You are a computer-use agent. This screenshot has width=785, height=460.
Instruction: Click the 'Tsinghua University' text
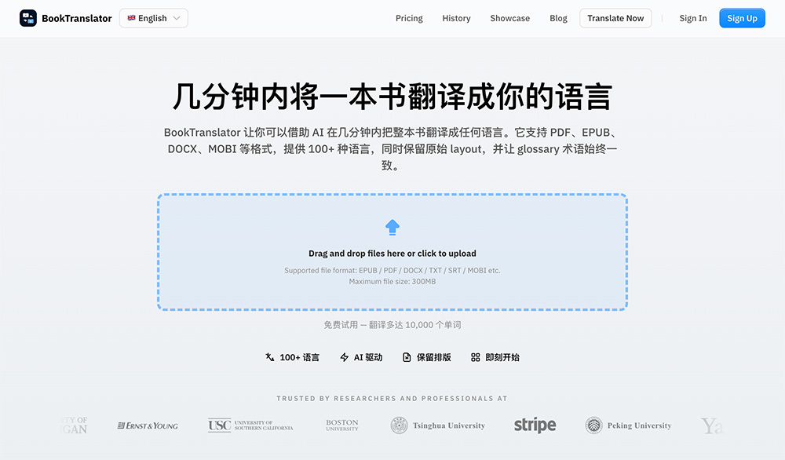click(449, 425)
